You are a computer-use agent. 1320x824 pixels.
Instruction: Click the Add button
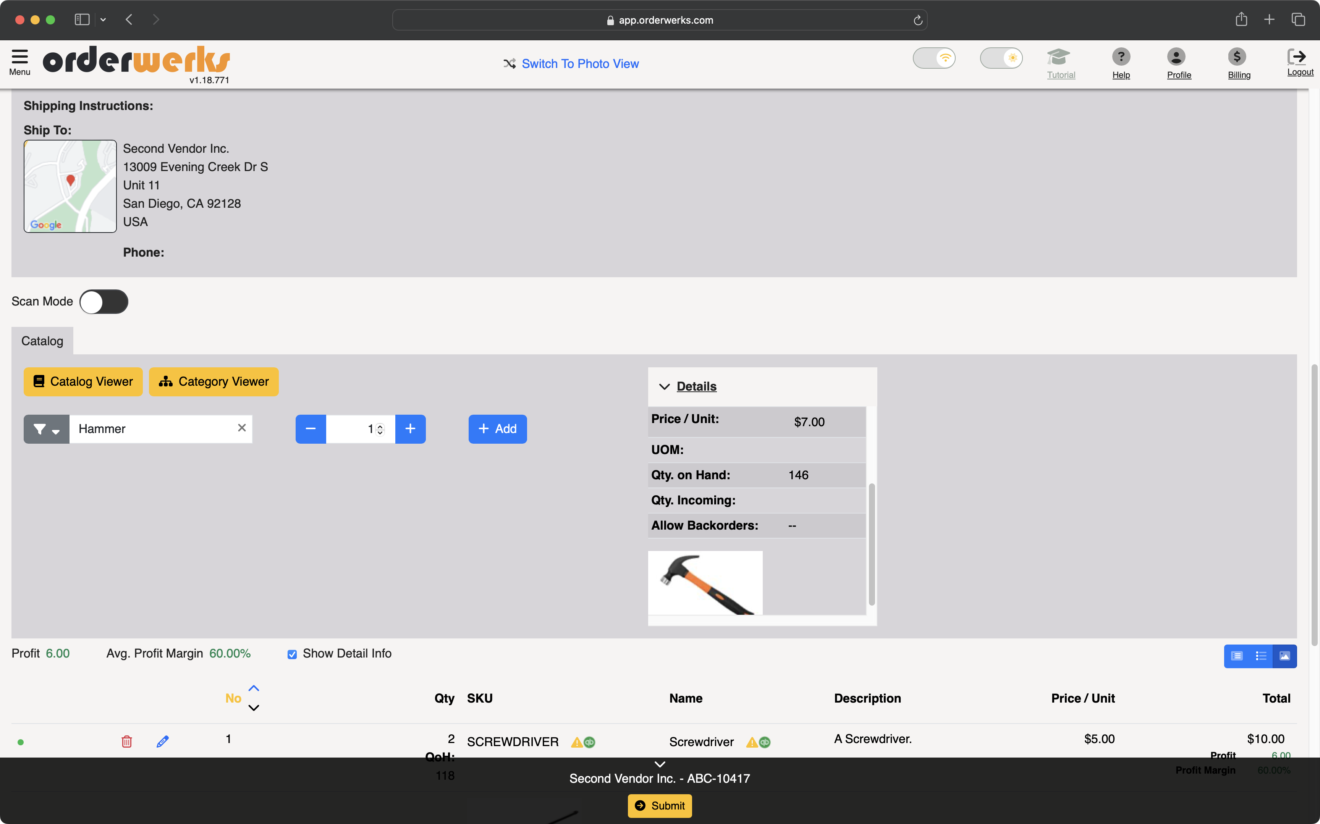click(498, 429)
